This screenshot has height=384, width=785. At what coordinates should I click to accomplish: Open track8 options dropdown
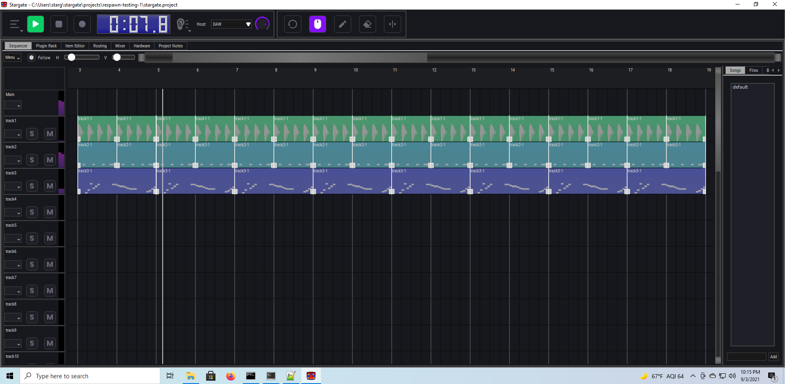tap(13, 317)
